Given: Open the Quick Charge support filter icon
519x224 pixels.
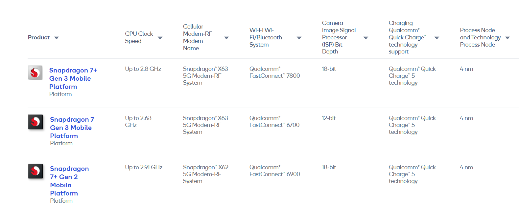Looking at the screenshot, I should pos(437,37).
